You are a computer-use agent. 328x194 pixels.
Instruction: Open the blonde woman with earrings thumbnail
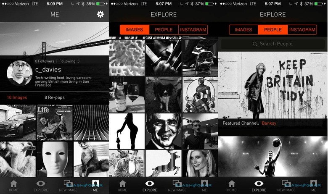(200, 163)
